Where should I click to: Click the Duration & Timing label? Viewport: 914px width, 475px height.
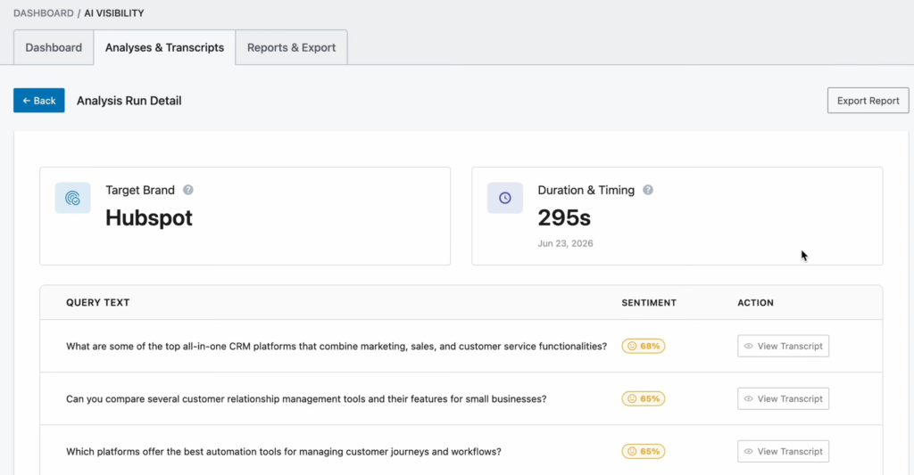tap(586, 191)
